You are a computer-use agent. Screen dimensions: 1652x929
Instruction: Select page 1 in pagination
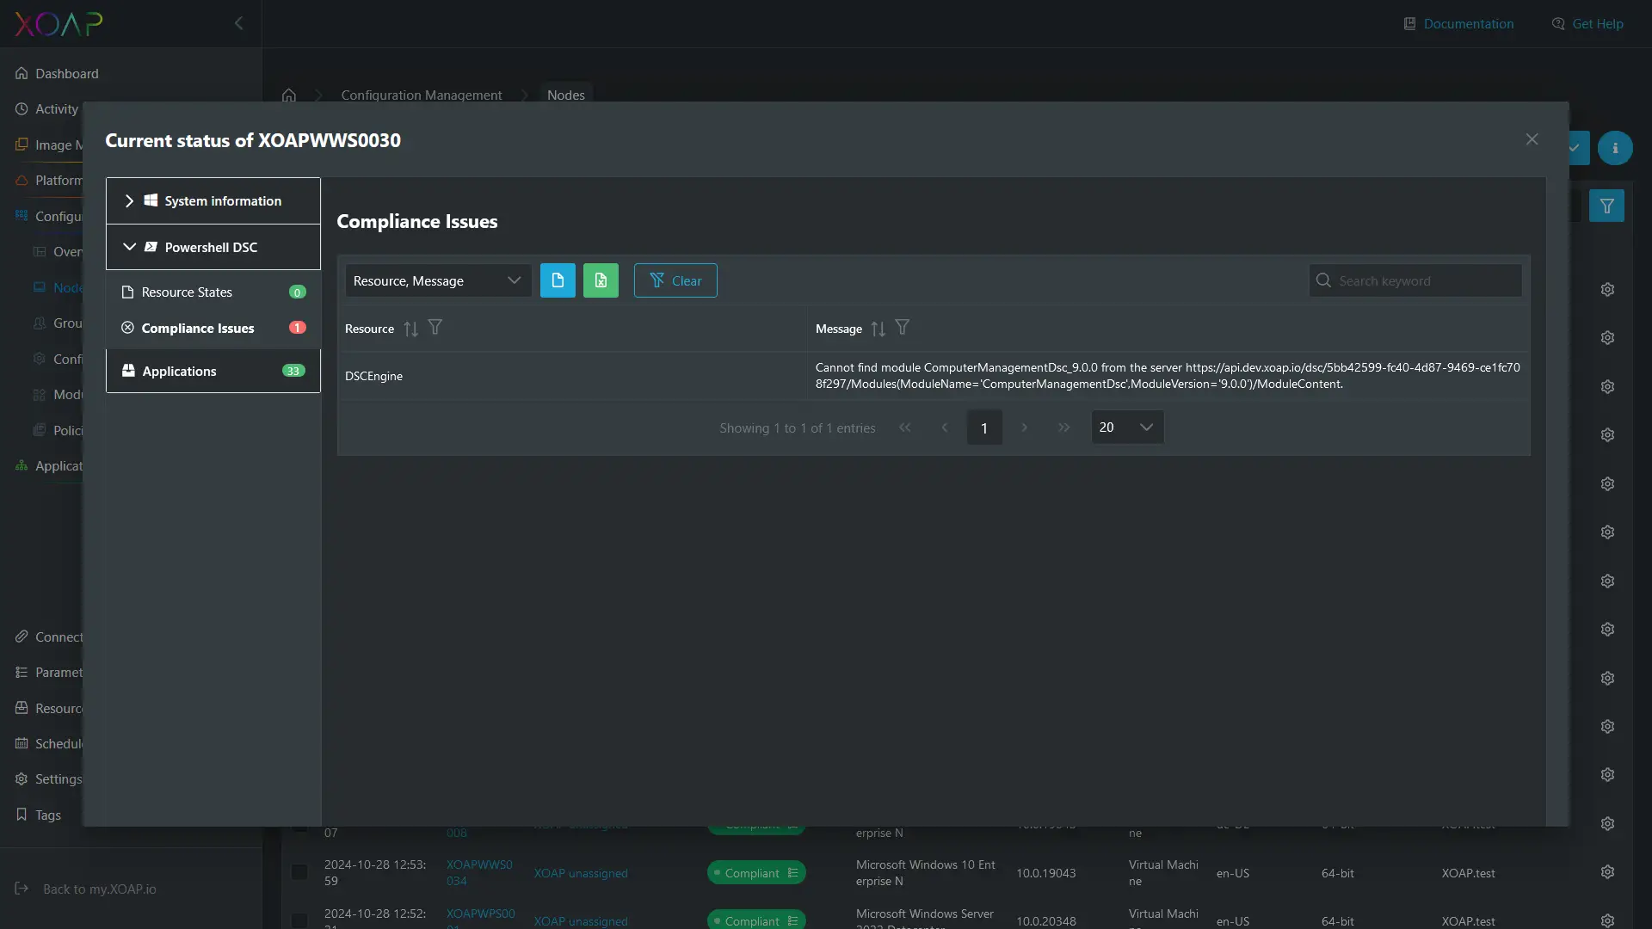pyautogui.click(x=984, y=428)
